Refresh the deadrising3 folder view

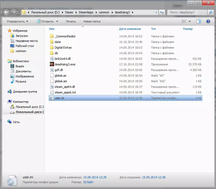[x=162, y=12]
